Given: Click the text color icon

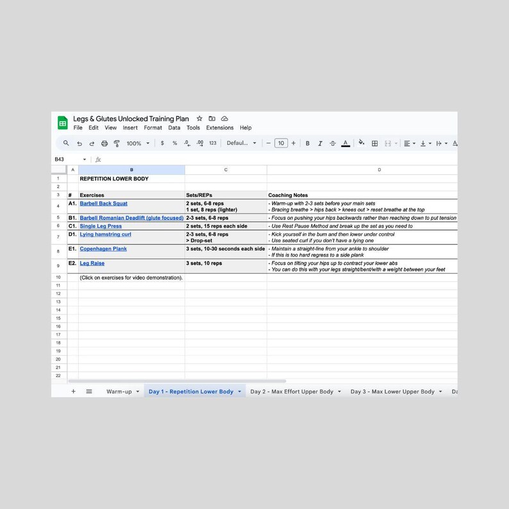Looking at the screenshot, I should tap(346, 143).
